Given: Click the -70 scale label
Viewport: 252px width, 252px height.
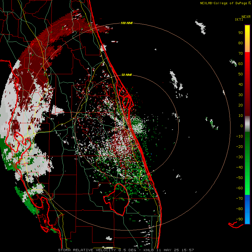Looking at the screenshot, I should pos(239,199).
